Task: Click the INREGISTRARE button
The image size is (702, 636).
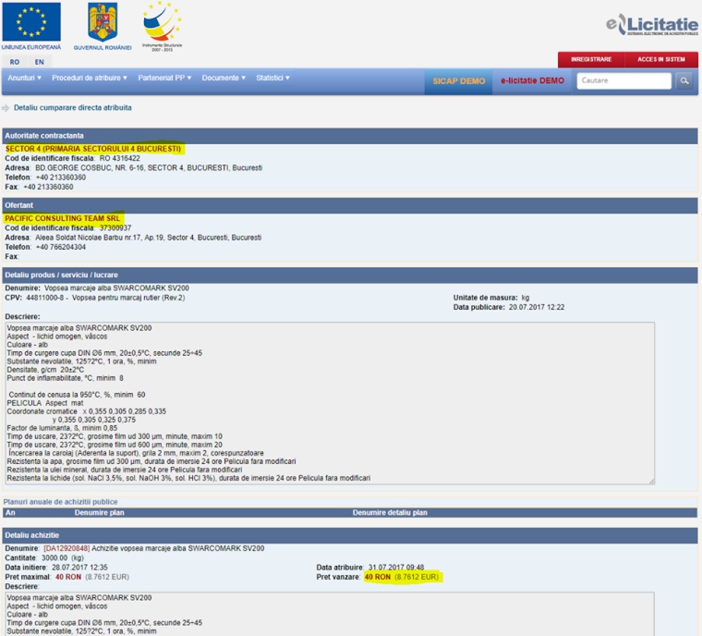Action: click(x=591, y=59)
